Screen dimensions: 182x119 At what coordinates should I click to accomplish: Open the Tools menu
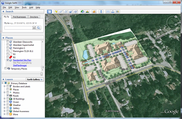click(24, 8)
